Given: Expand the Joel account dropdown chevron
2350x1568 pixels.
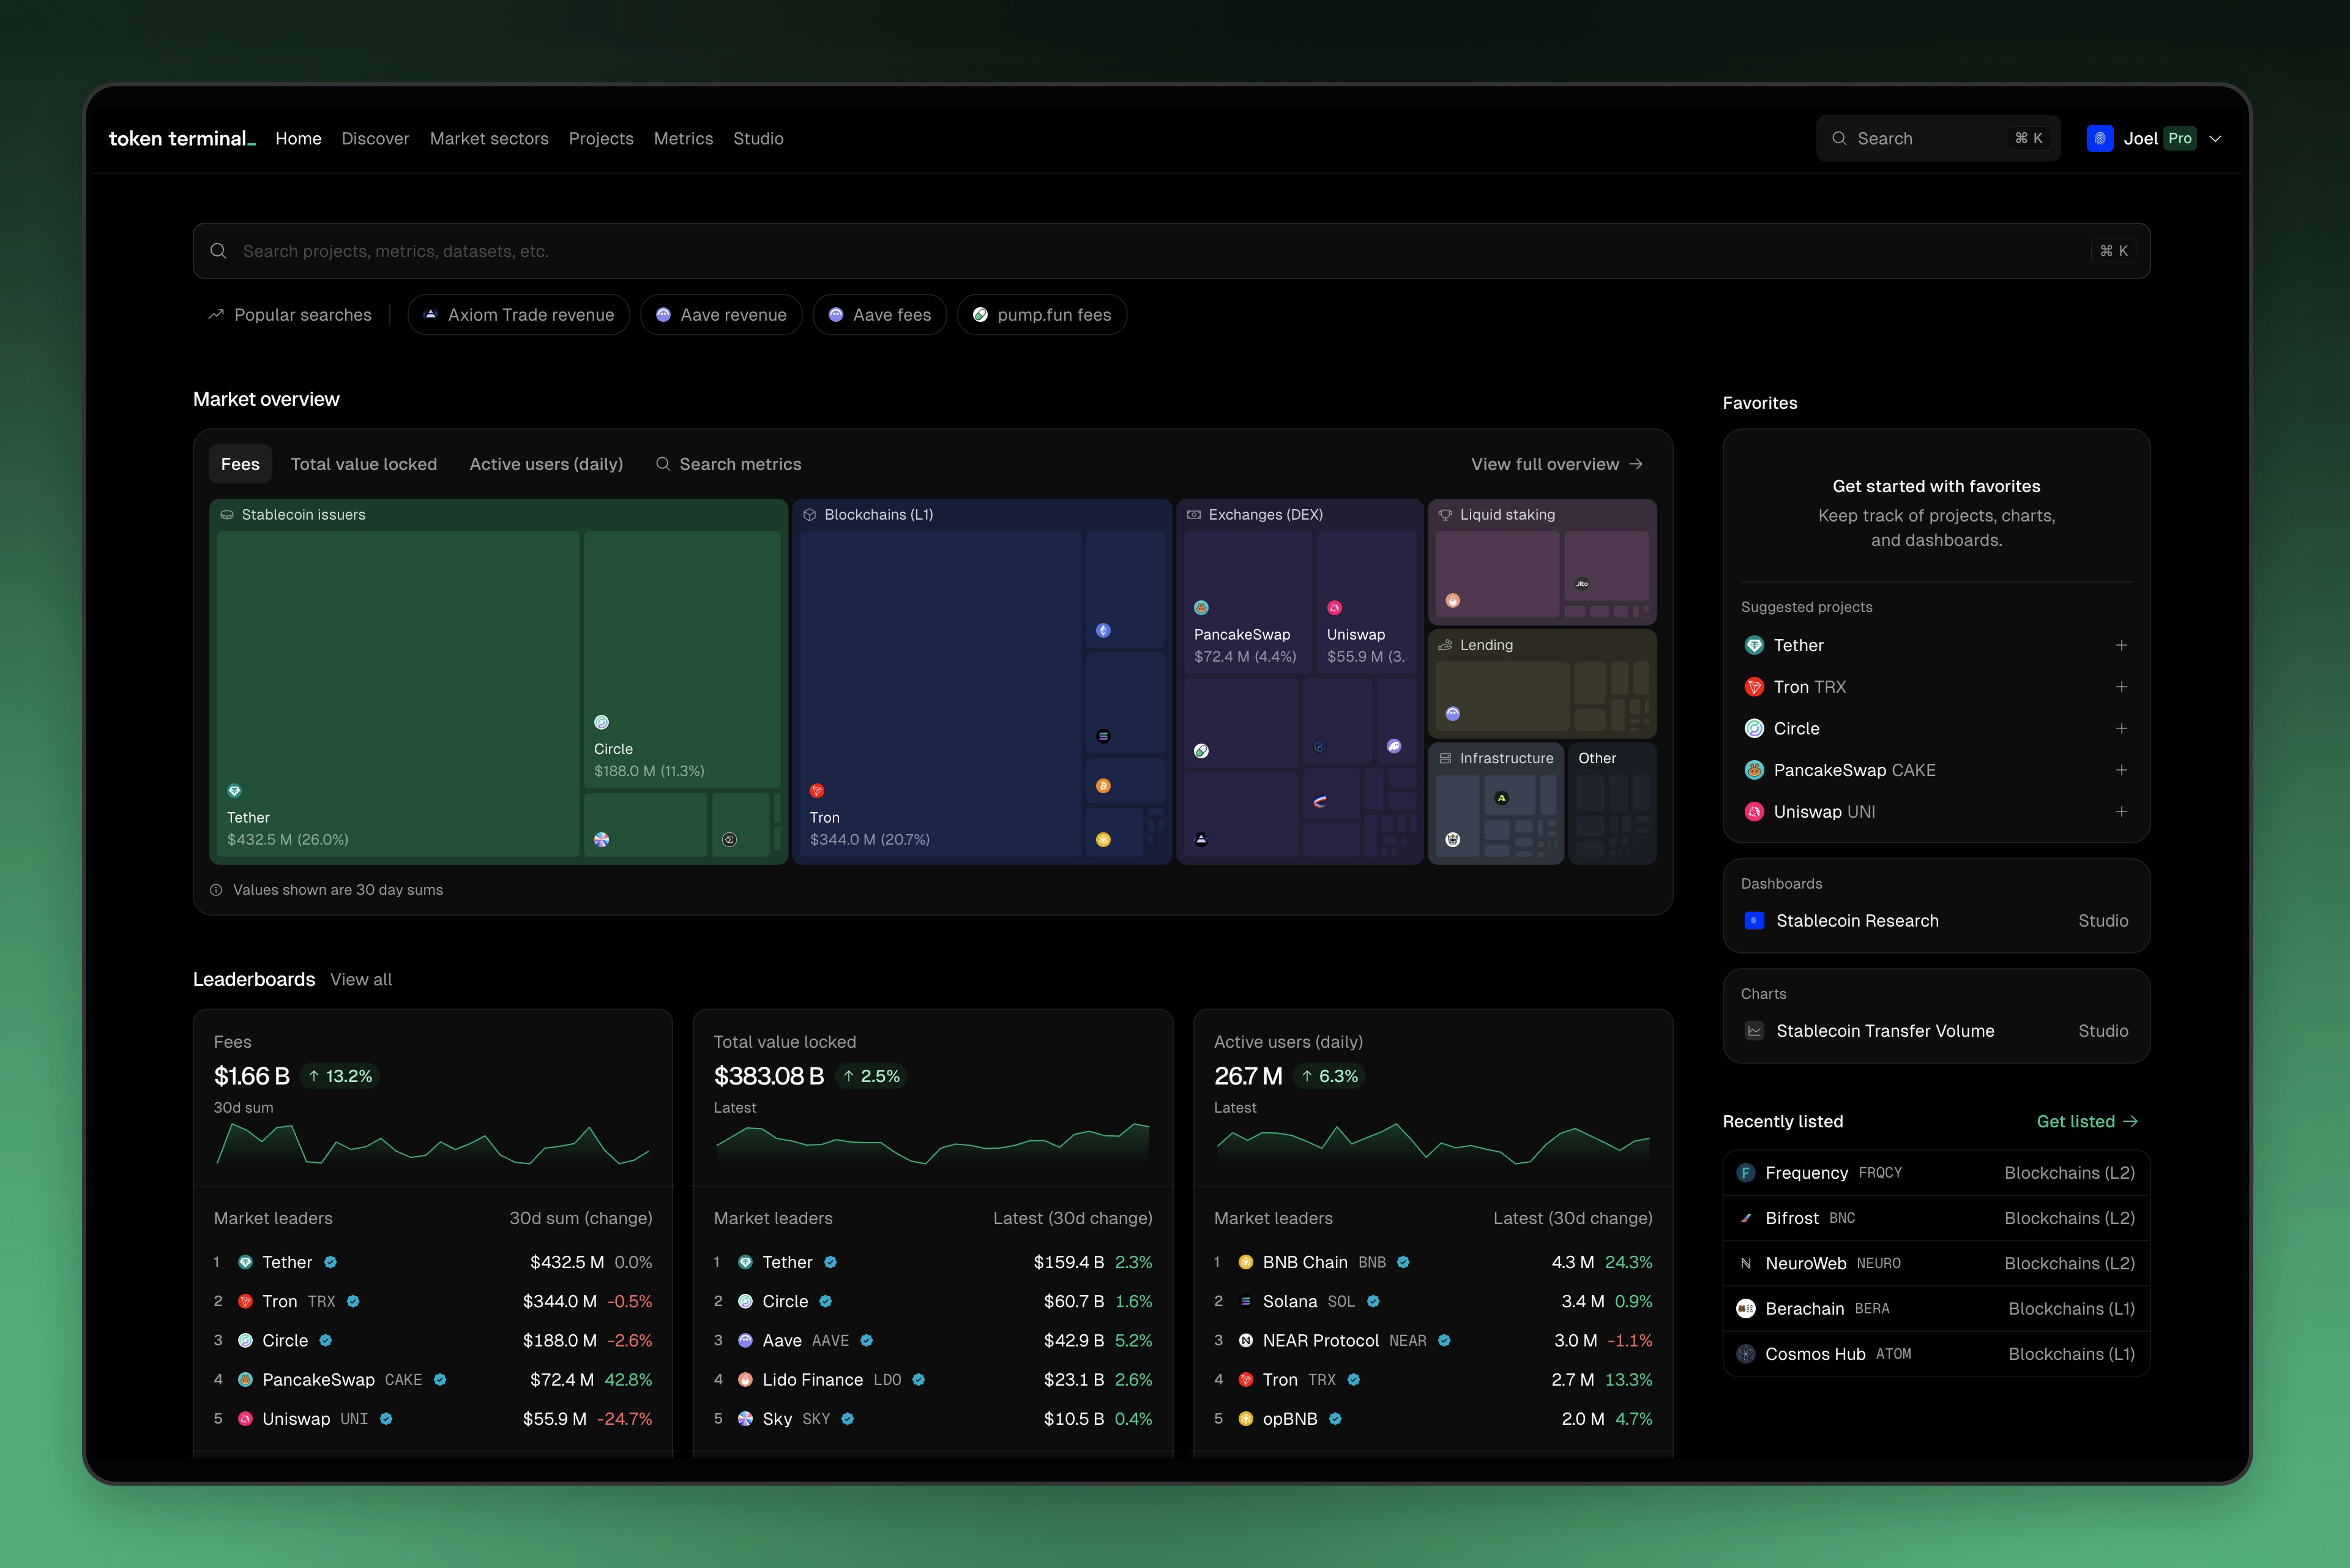Looking at the screenshot, I should coord(2215,139).
